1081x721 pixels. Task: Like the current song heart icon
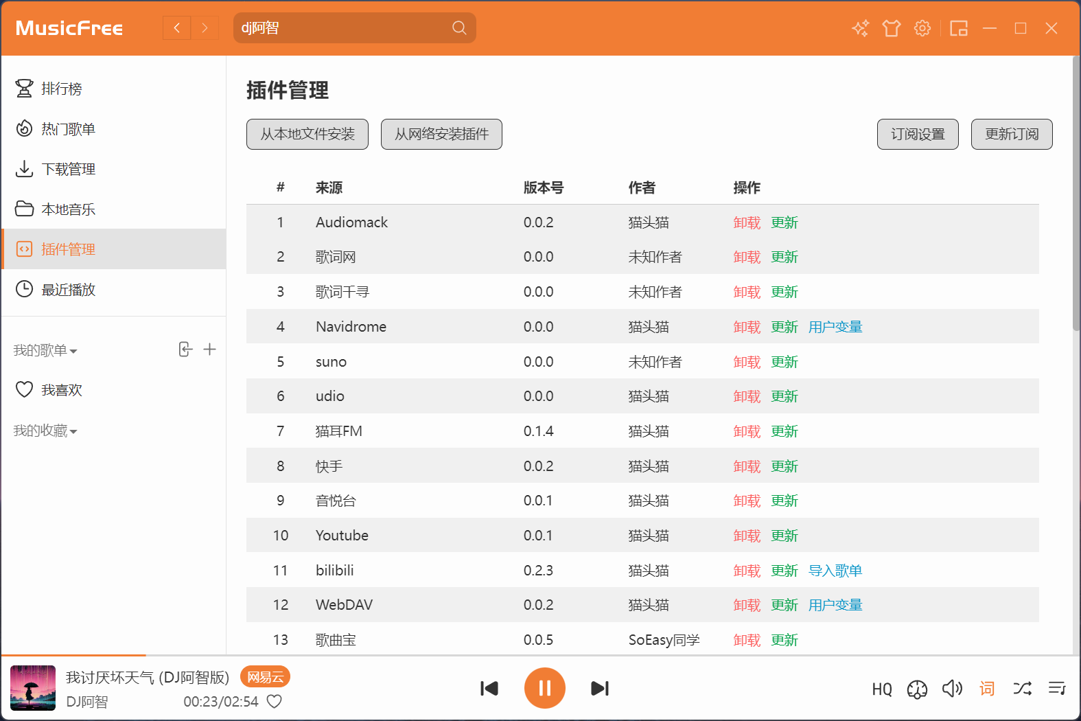(275, 701)
